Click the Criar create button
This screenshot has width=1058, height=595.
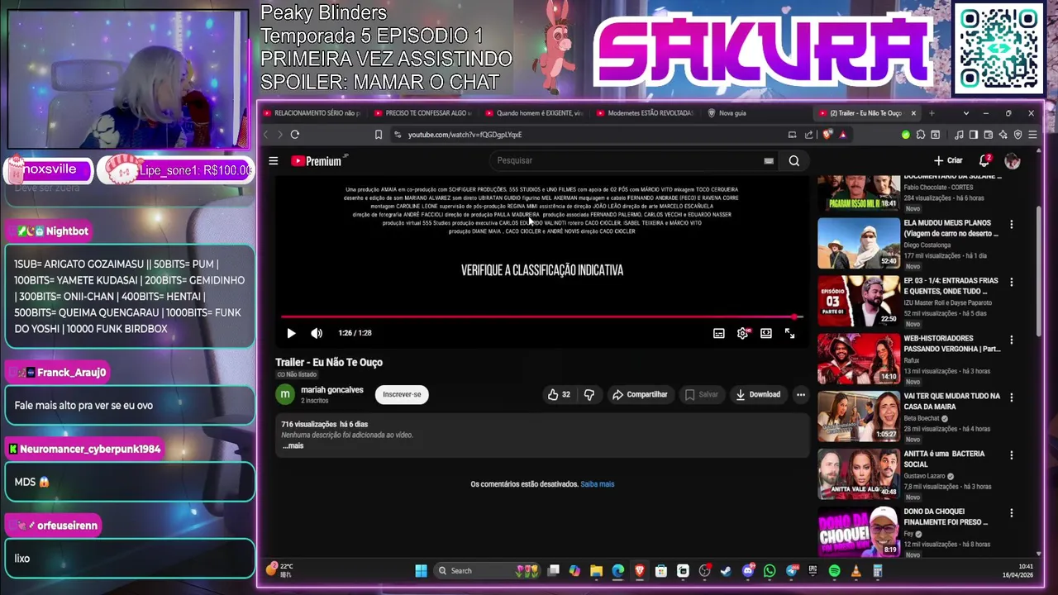(x=948, y=160)
